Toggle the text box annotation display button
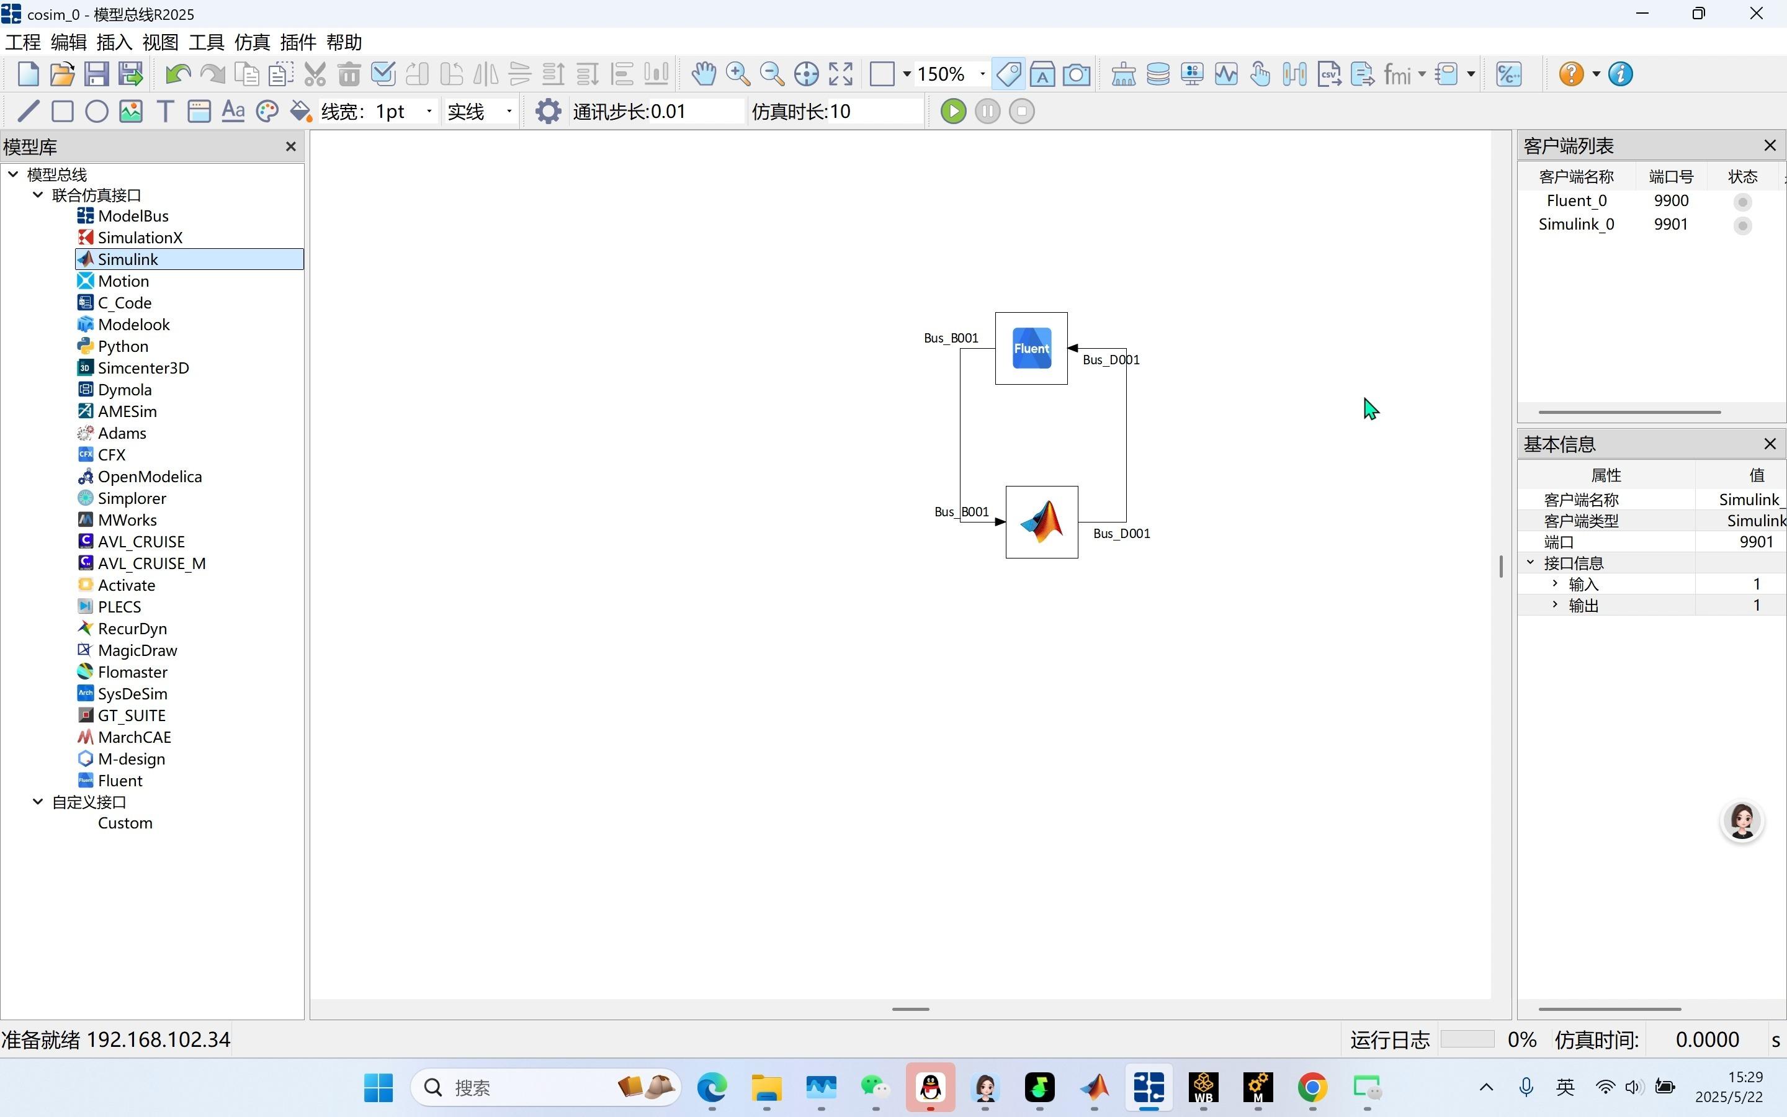Screen dimensions: 1787x1117 tap(1042, 74)
